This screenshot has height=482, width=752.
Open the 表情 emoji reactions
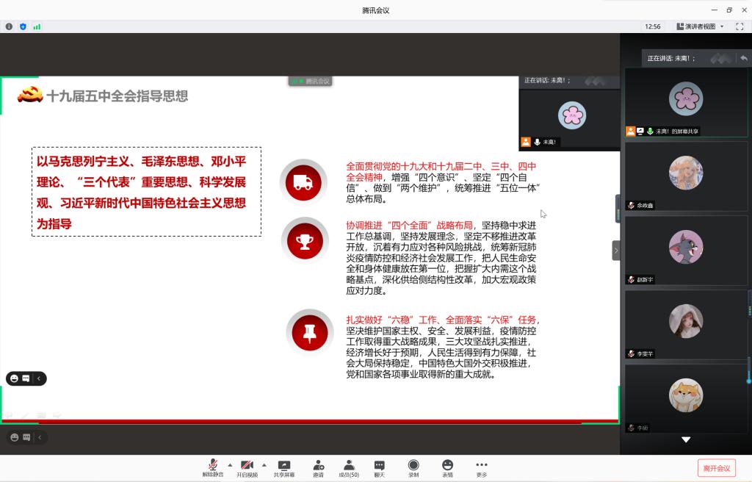point(447,468)
